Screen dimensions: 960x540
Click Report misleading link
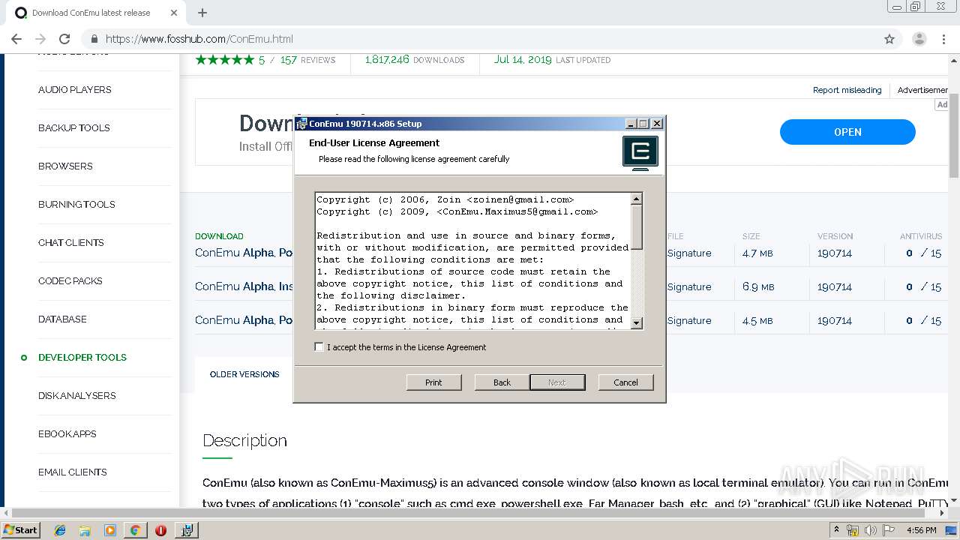coord(847,90)
